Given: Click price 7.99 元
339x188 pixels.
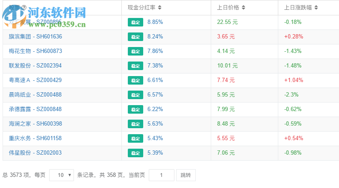Looking at the screenshot, I should [x=226, y=109].
